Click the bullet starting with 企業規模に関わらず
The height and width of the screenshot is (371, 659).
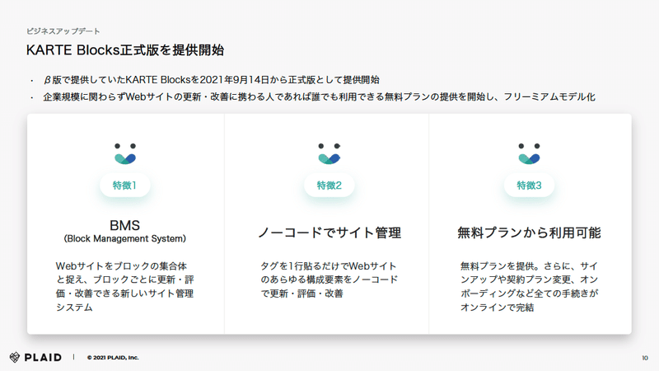319,96
